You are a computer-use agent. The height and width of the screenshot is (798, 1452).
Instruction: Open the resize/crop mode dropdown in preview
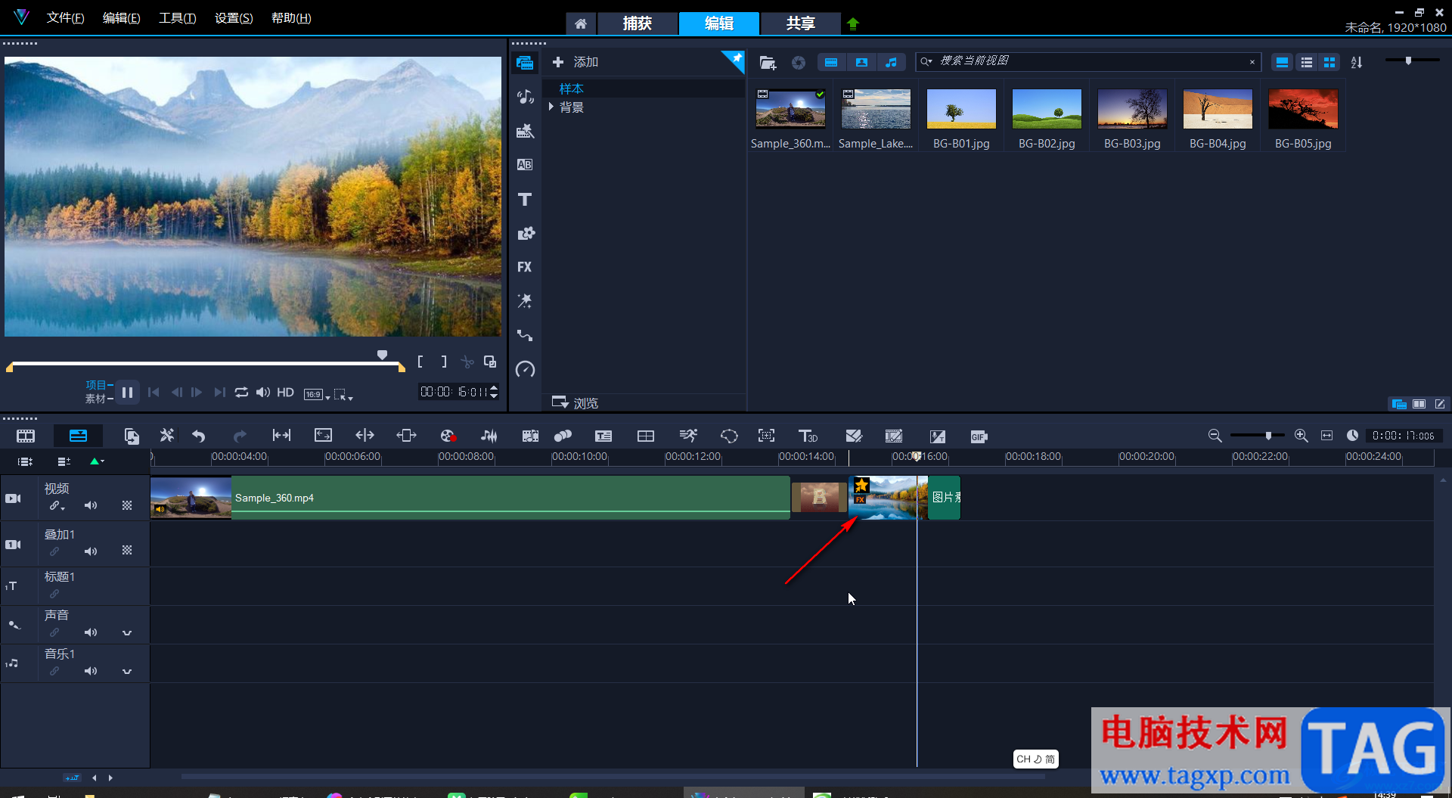point(343,394)
